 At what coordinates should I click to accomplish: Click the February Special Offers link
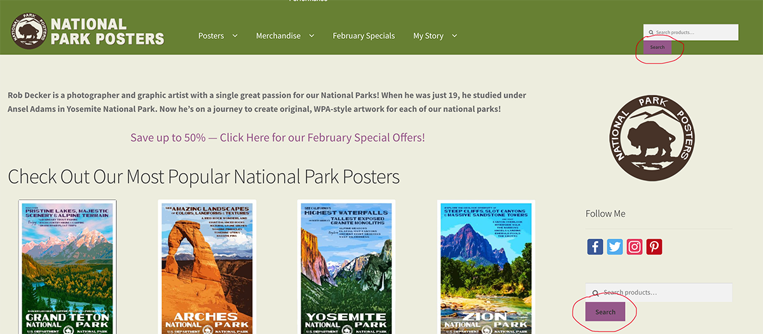click(278, 137)
